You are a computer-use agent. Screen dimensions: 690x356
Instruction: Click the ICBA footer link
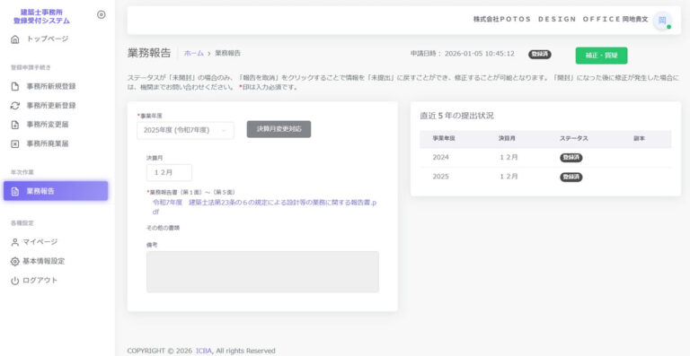204,351
